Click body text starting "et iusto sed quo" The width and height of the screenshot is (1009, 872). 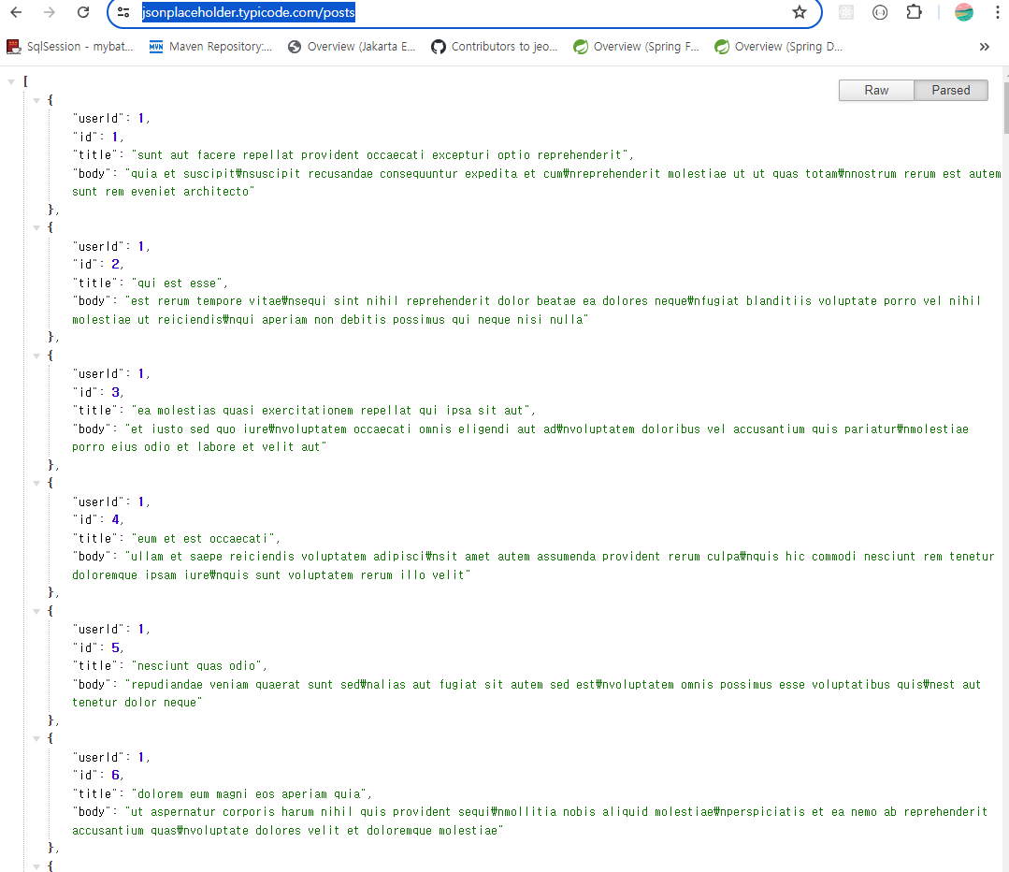pos(520,438)
